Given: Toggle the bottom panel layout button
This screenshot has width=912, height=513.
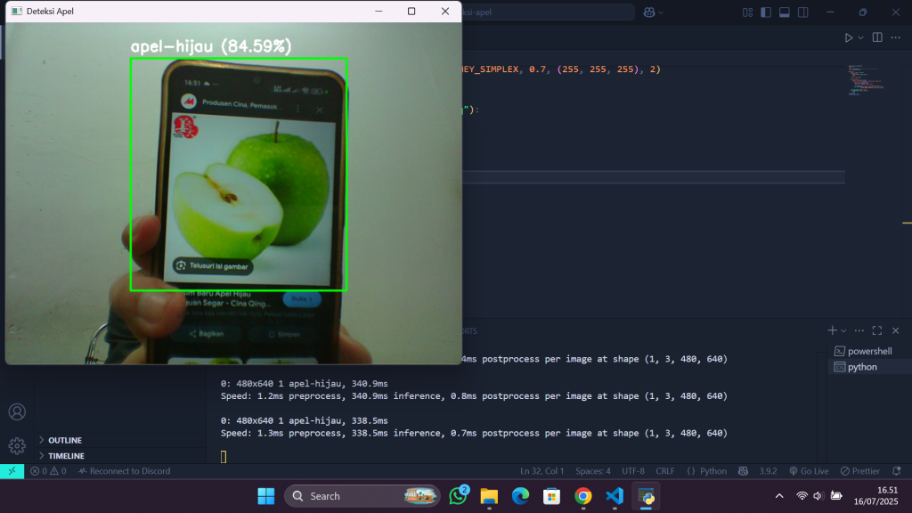Looking at the screenshot, I should click(x=785, y=12).
